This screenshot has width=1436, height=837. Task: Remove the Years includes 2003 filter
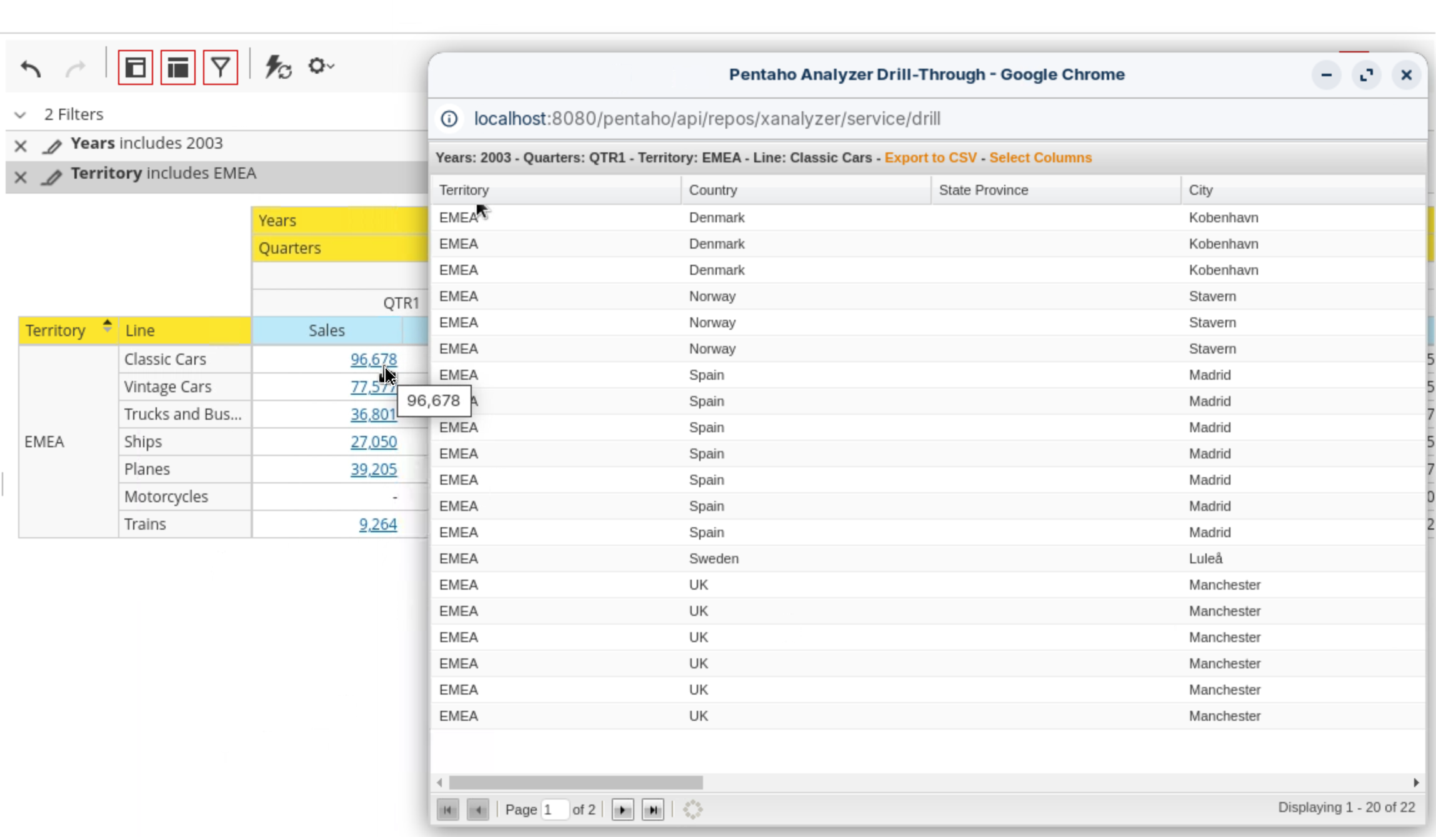(x=21, y=146)
